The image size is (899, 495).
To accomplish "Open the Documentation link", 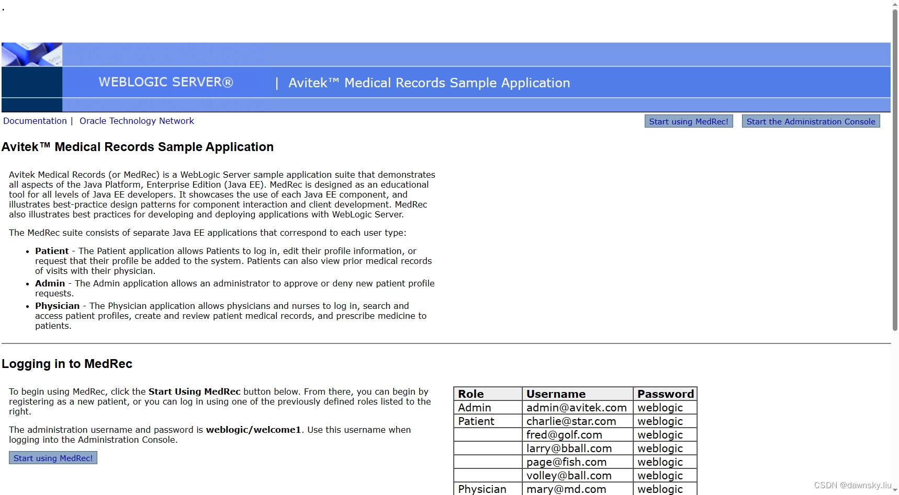I will pyautogui.click(x=35, y=121).
